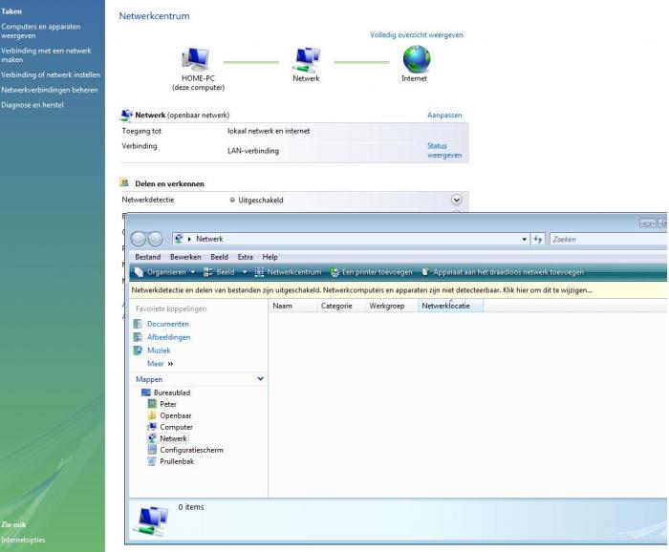Click the Netwerk icon in network map
The width and height of the screenshot is (669, 552).
(x=307, y=61)
